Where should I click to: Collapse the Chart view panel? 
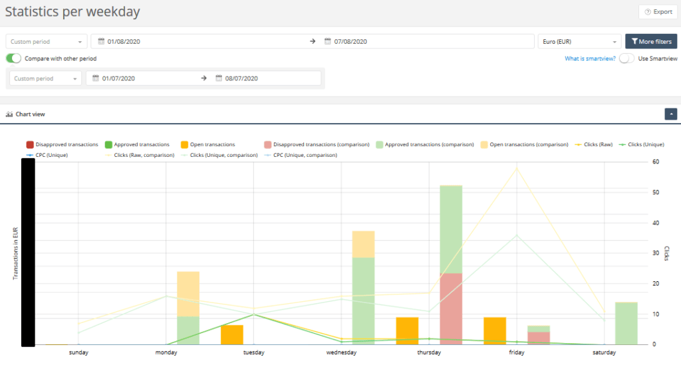[x=671, y=114]
